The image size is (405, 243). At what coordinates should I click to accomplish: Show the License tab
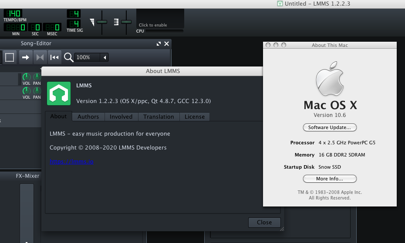click(195, 117)
